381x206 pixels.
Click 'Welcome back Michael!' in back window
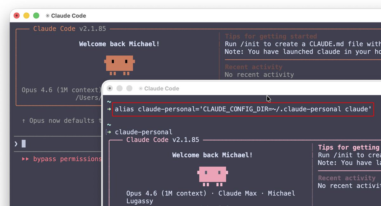tap(119, 44)
